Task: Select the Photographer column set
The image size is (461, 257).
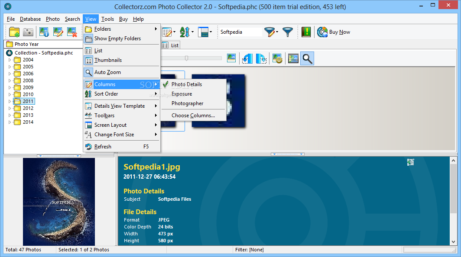Action: click(x=193, y=103)
